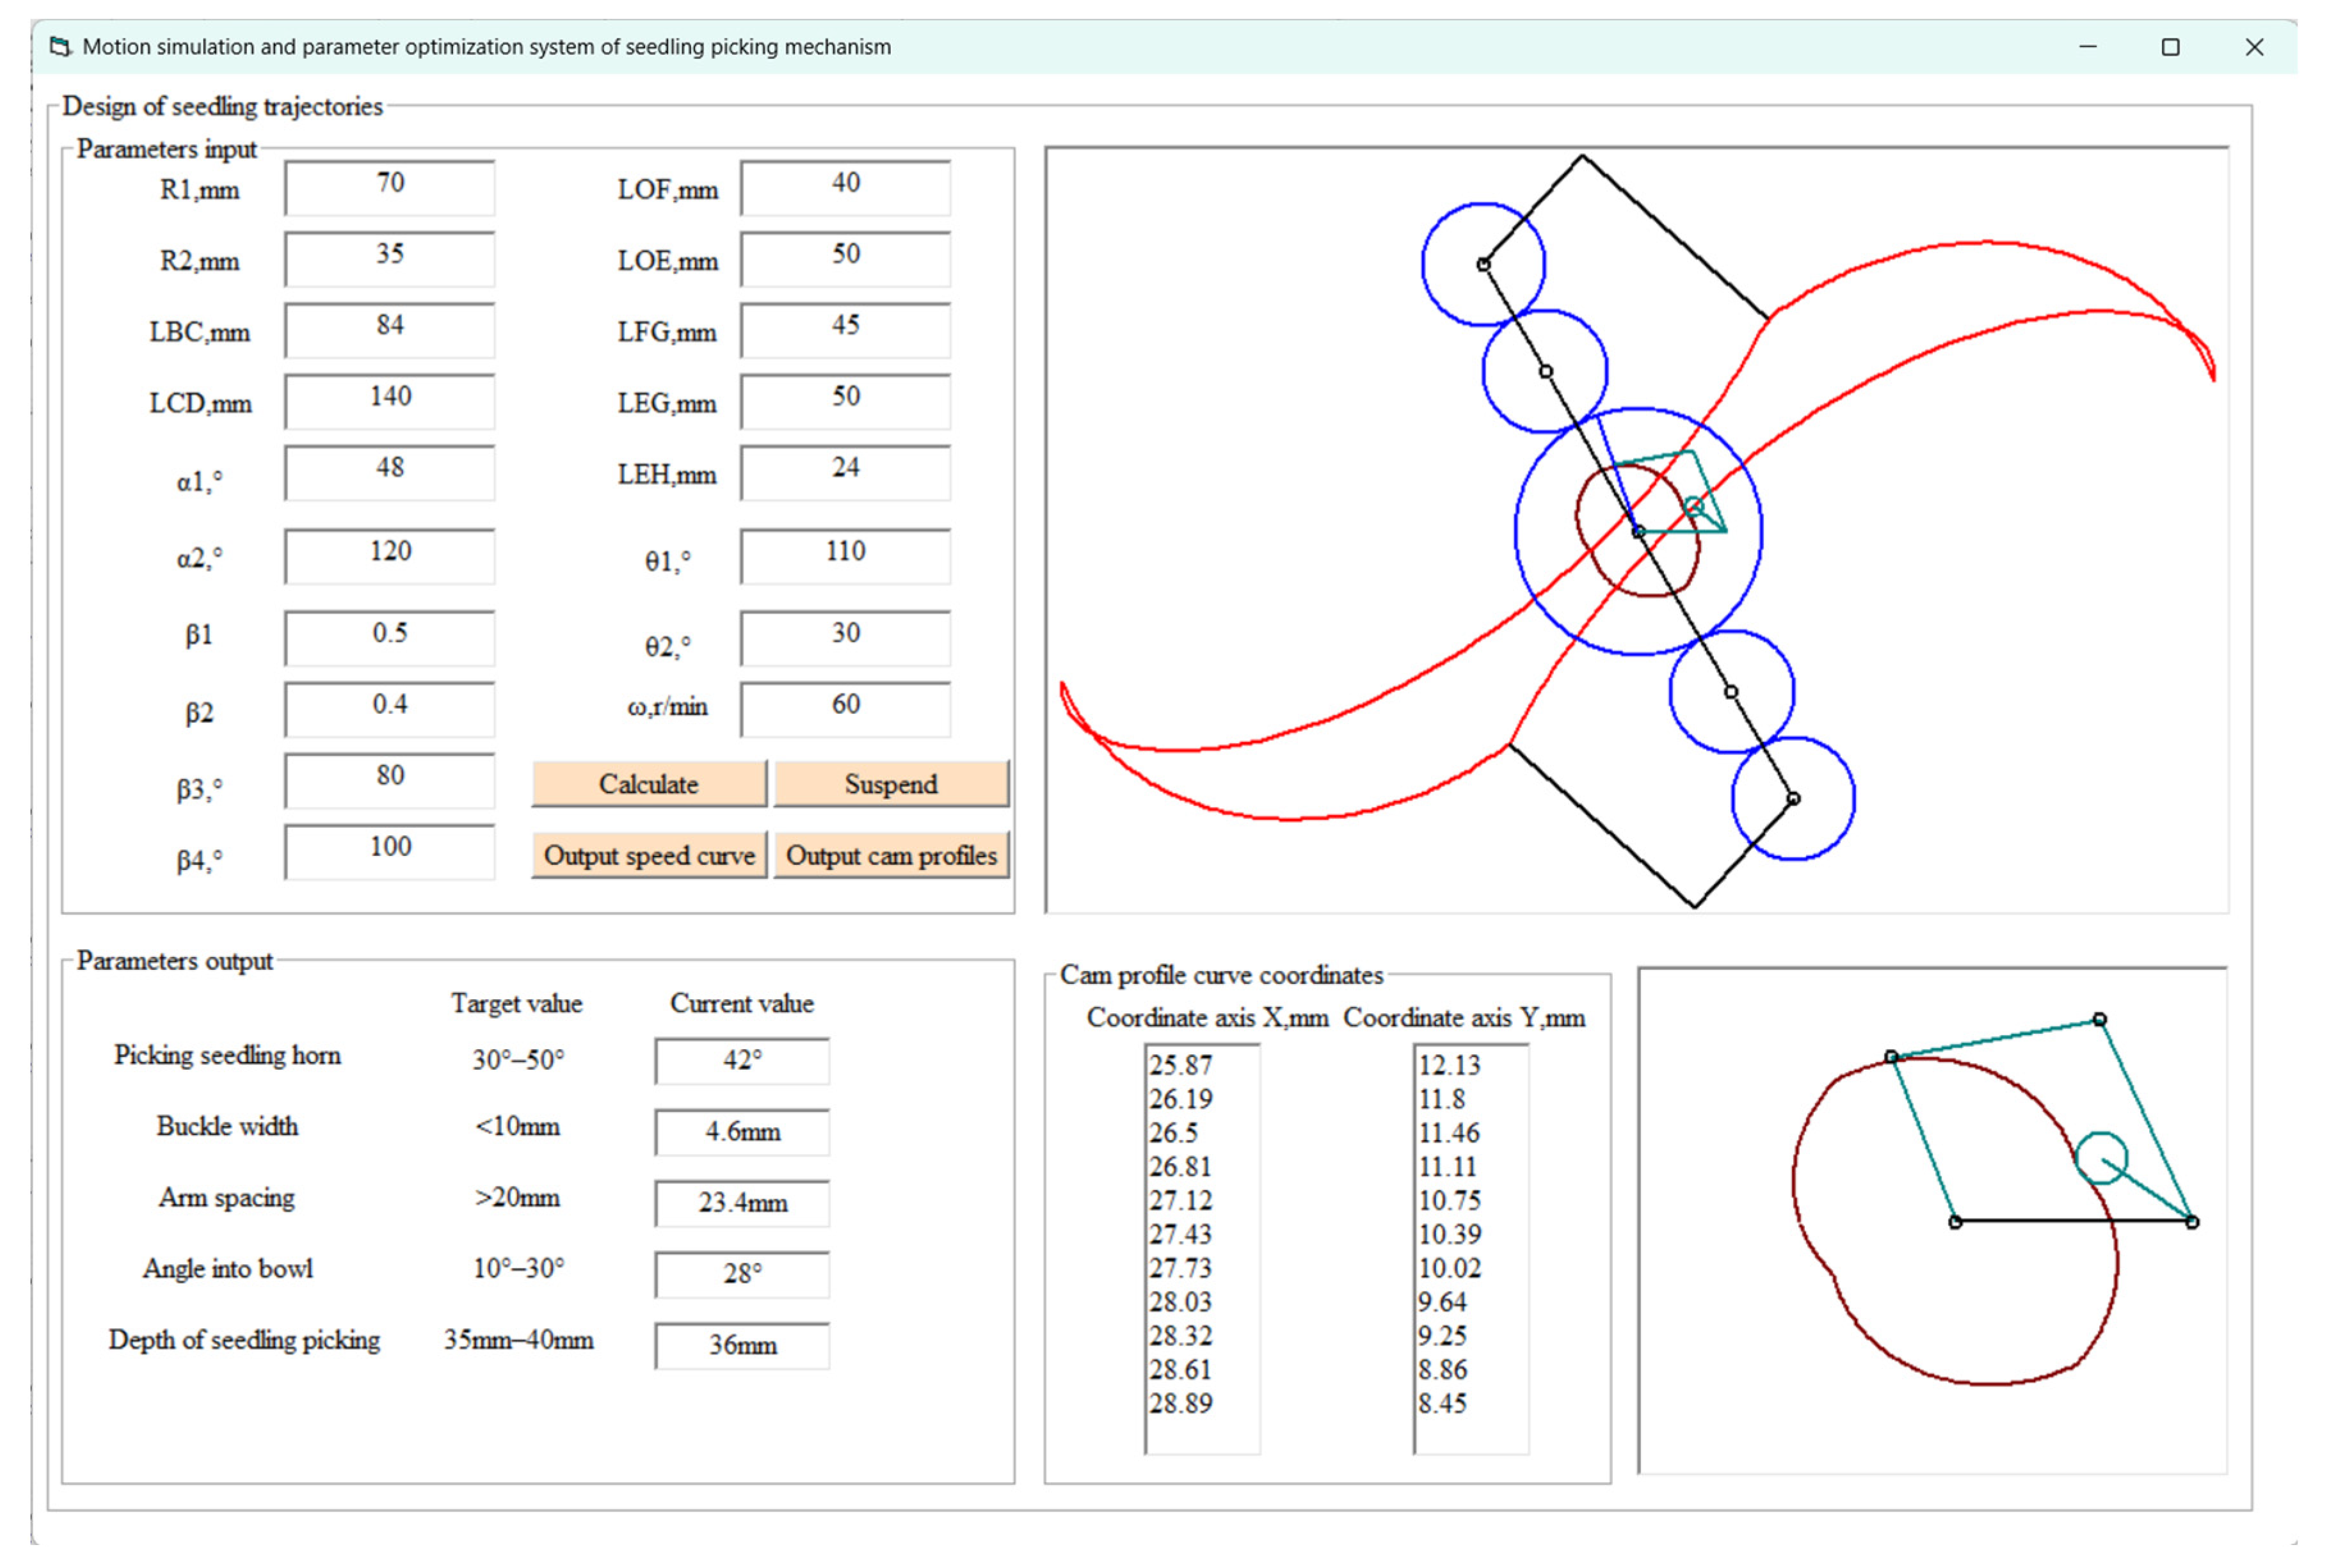The image size is (2327, 1568).
Task: Click the application icon in title bar
Action: [61, 47]
